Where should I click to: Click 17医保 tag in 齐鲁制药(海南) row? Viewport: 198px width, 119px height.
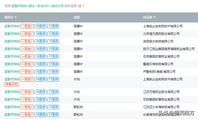[53, 72]
